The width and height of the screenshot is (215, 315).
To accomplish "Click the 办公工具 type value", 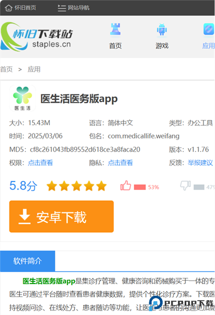I will pos(200,123).
